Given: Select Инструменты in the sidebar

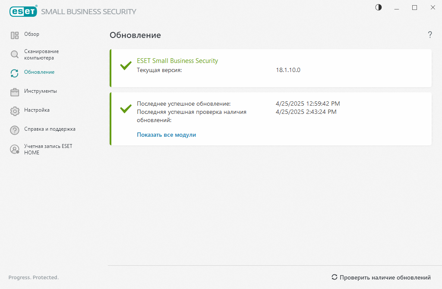Looking at the screenshot, I should pos(41,91).
